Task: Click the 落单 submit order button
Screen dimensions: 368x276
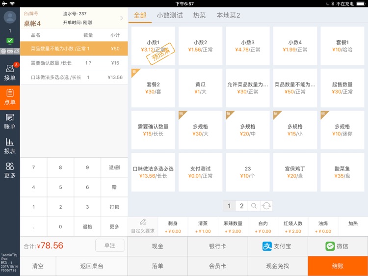Action: pos(158,266)
